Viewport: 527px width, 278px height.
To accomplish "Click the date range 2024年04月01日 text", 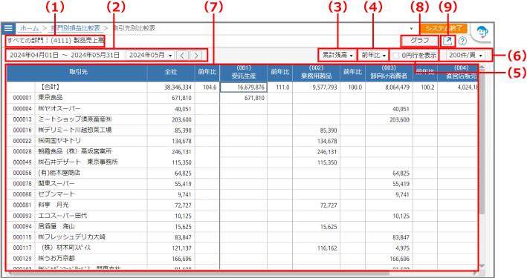I will (34, 56).
